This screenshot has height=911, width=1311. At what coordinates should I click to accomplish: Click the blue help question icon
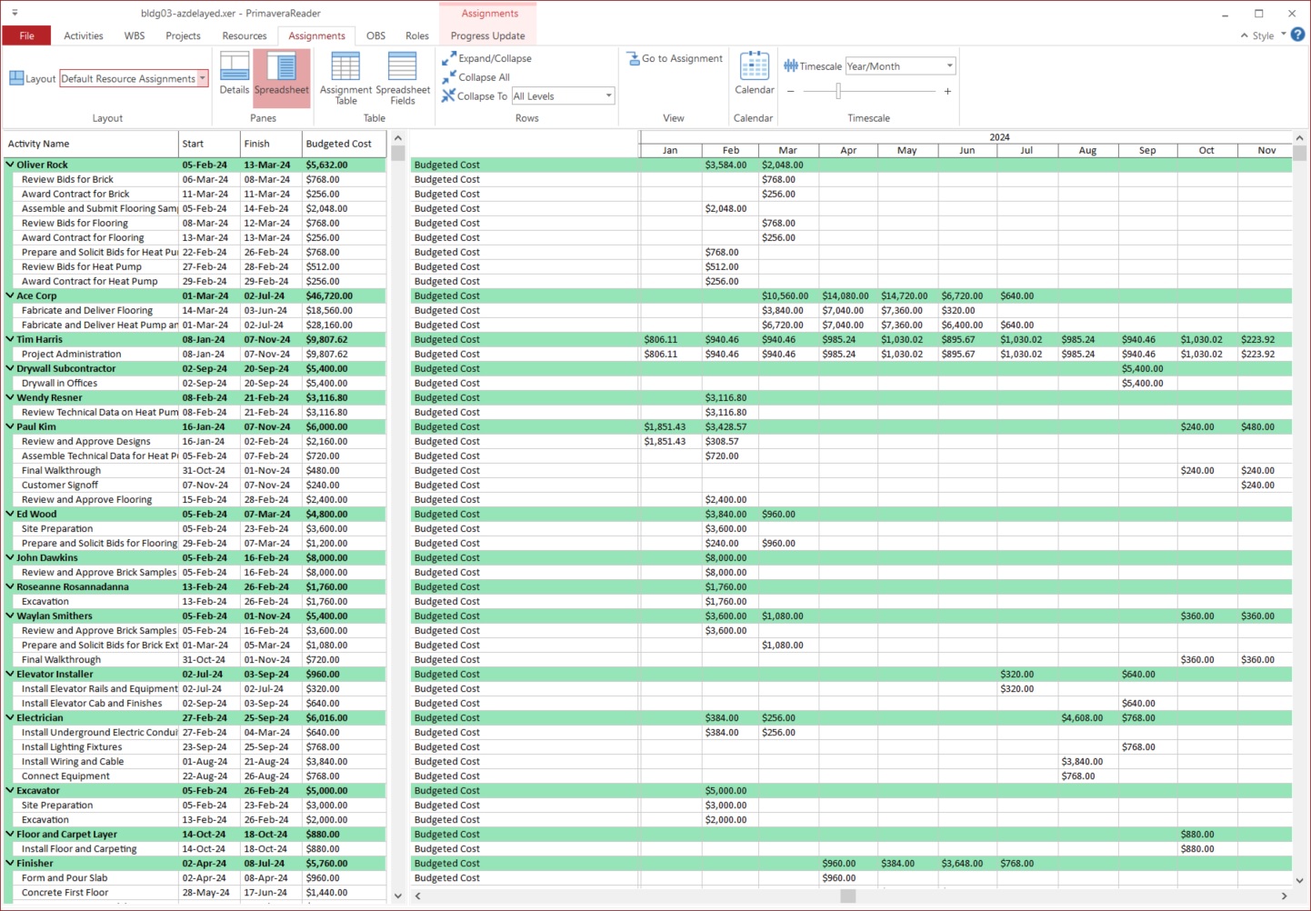1297,35
